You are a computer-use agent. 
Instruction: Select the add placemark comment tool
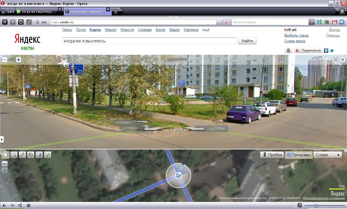[39, 155]
